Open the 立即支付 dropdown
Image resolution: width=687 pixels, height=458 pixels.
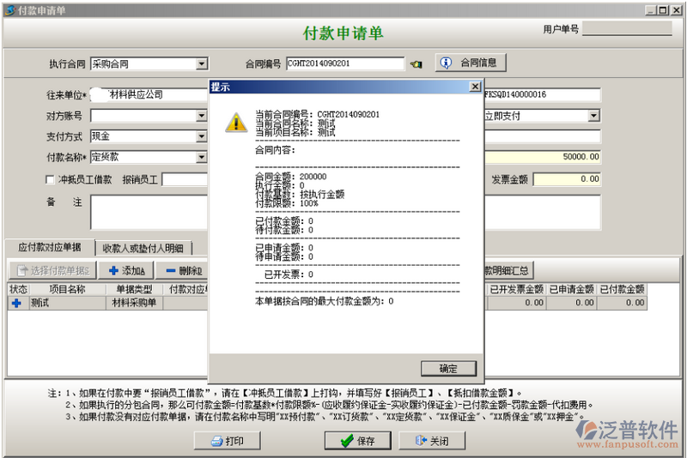(x=593, y=116)
